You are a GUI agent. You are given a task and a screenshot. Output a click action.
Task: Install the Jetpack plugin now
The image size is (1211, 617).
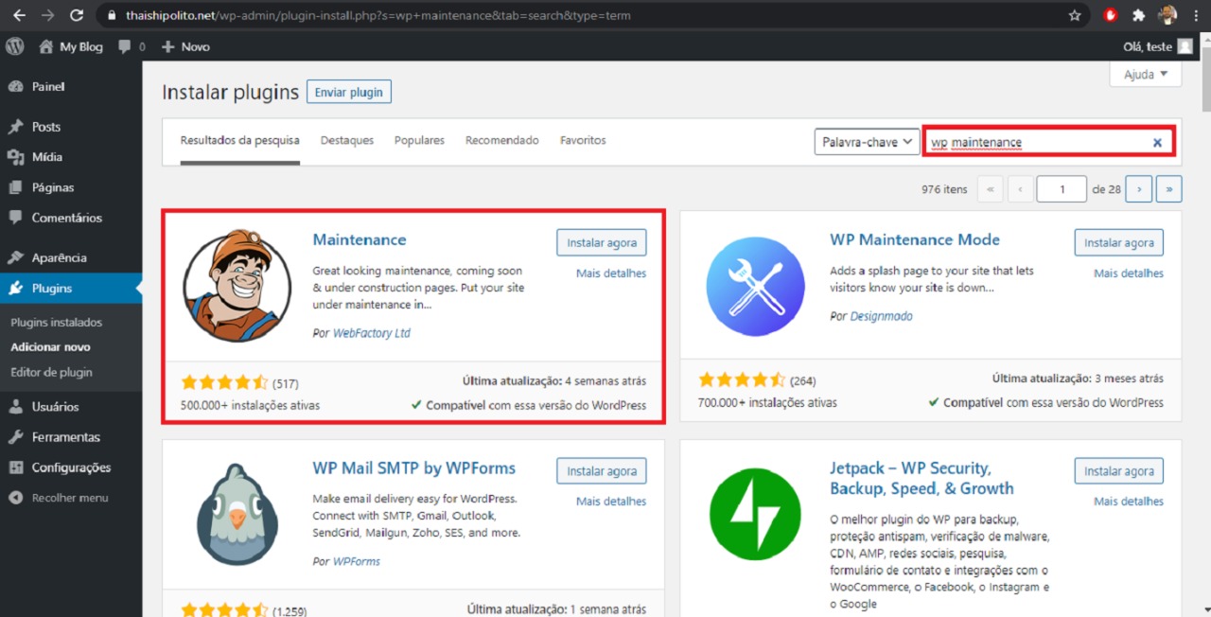point(1119,470)
